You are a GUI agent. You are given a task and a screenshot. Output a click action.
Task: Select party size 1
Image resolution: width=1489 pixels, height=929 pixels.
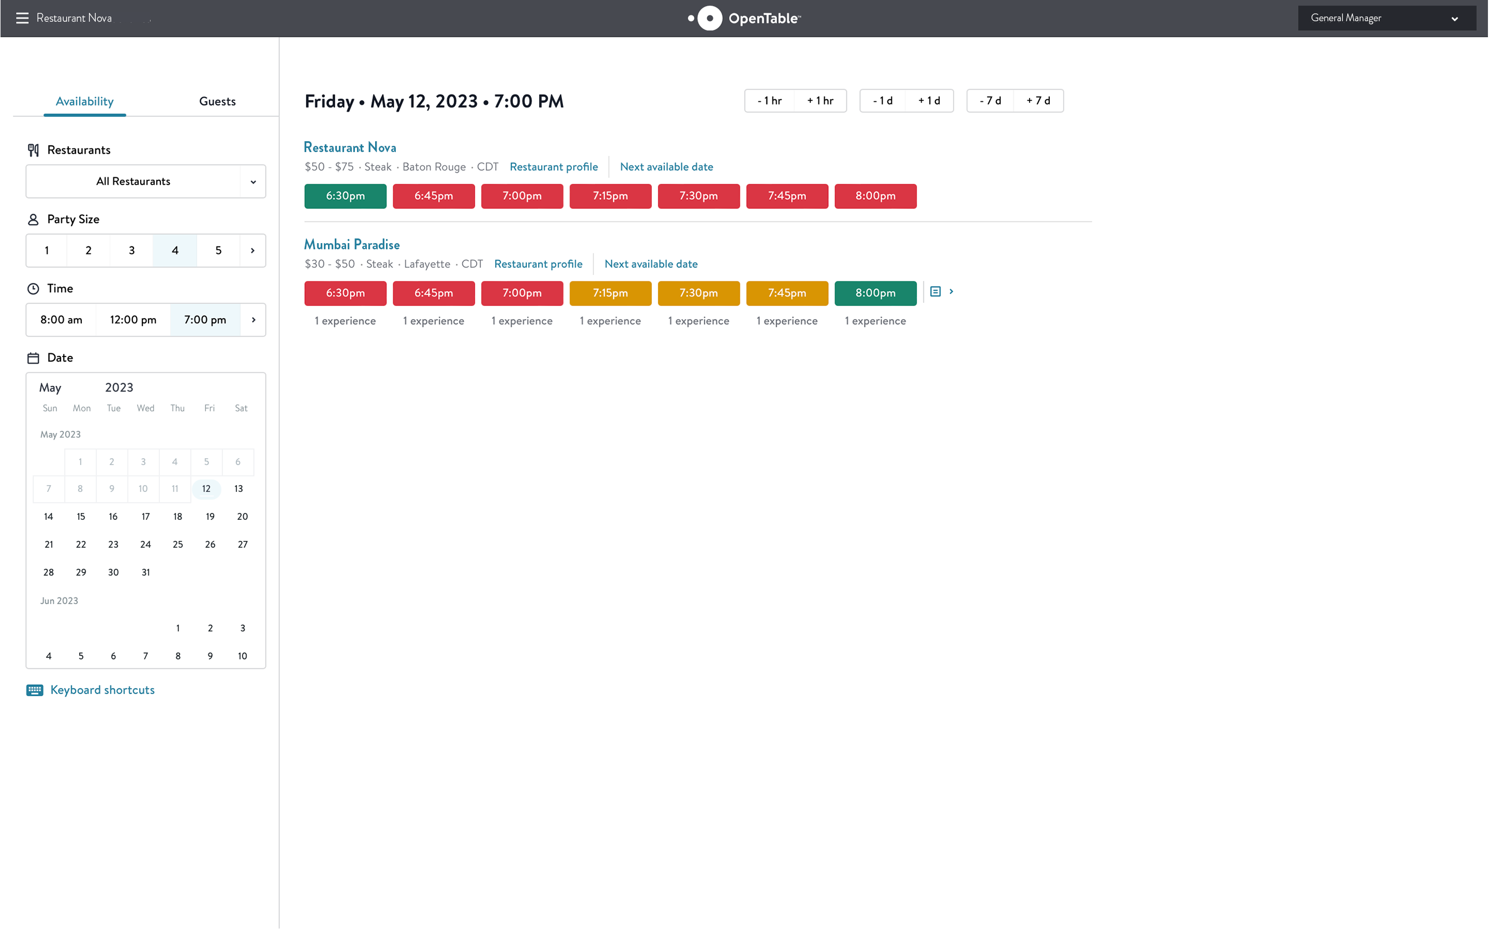[x=47, y=251]
